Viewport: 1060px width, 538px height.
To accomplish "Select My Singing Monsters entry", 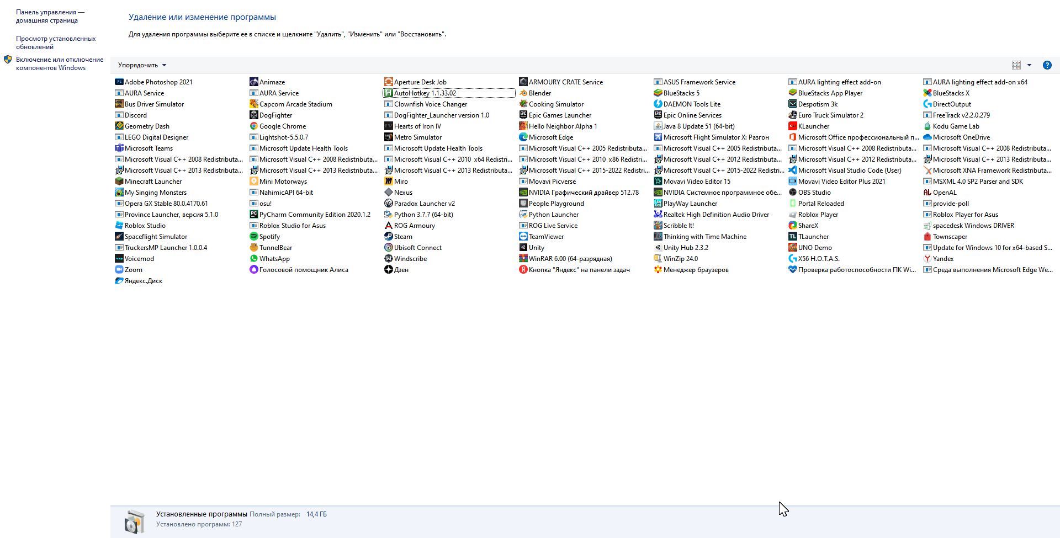I will [151, 193].
